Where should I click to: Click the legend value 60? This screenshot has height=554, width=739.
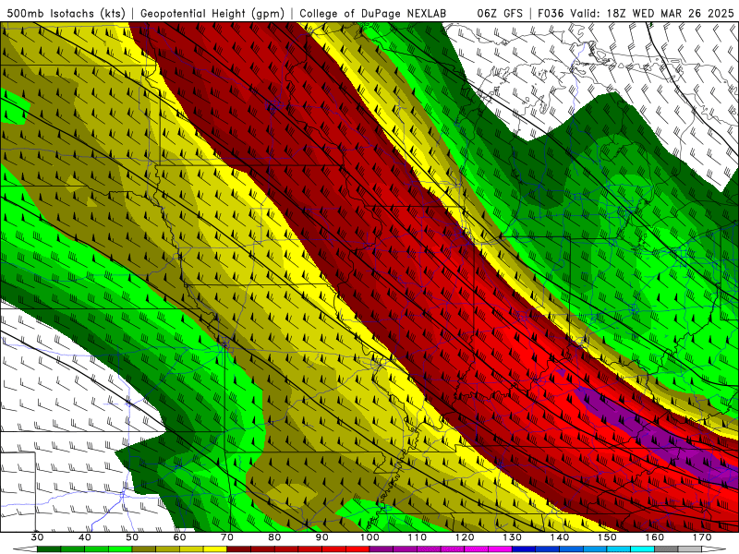pyautogui.click(x=179, y=537)
